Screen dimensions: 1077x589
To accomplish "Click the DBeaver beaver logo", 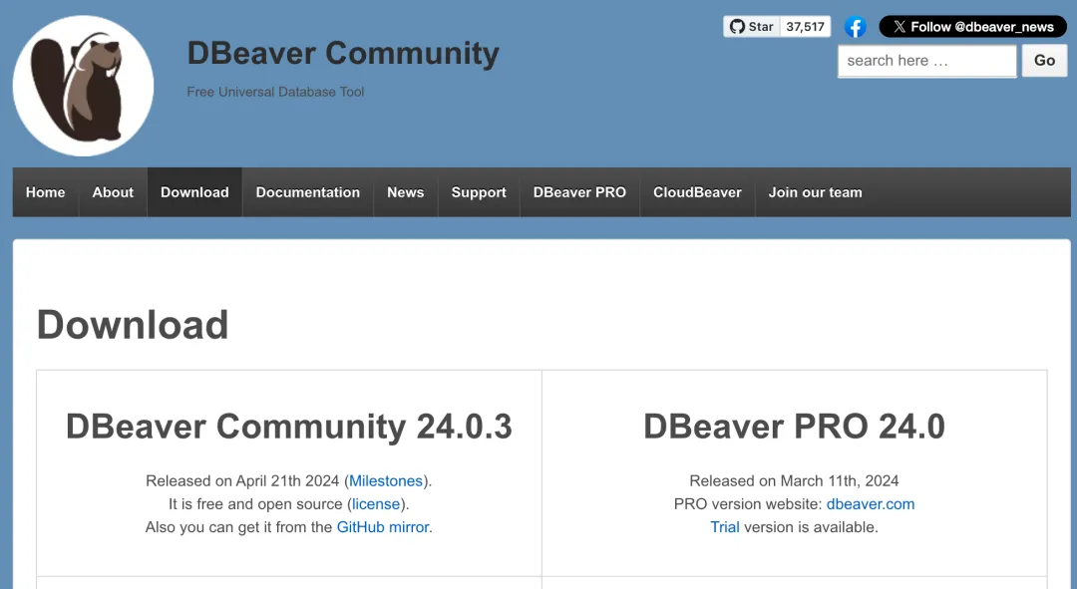I will pyautogui.click(x=84, y=86).
